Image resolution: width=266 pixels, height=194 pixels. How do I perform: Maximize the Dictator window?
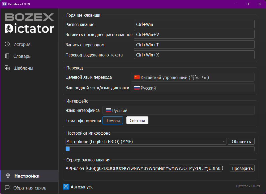click(x=247, y=4)
